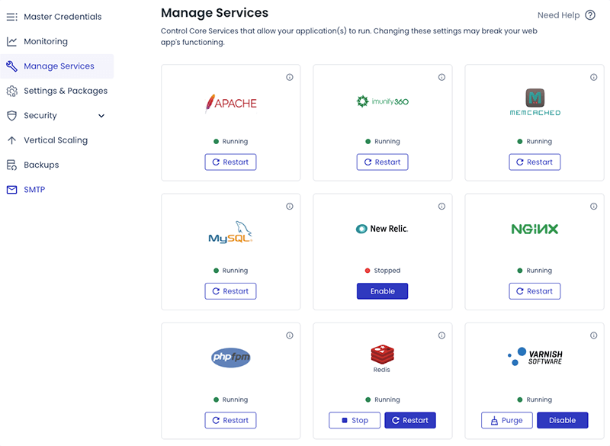Open info icon on Apache card

point(290,77)
